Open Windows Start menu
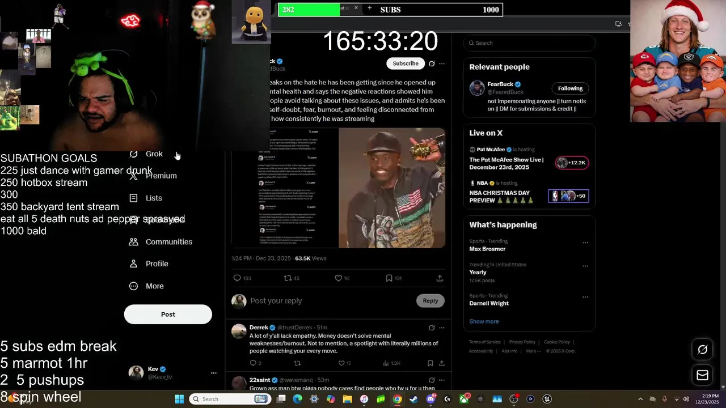Image resolution: width=726 pixels, height=408 pixels. 179,399
